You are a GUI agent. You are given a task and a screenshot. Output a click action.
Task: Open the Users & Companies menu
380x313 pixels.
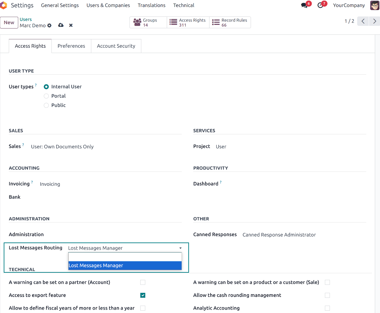click(108, 5)
